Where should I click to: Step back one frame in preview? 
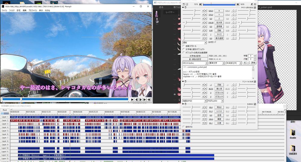(x=136, y=99)
